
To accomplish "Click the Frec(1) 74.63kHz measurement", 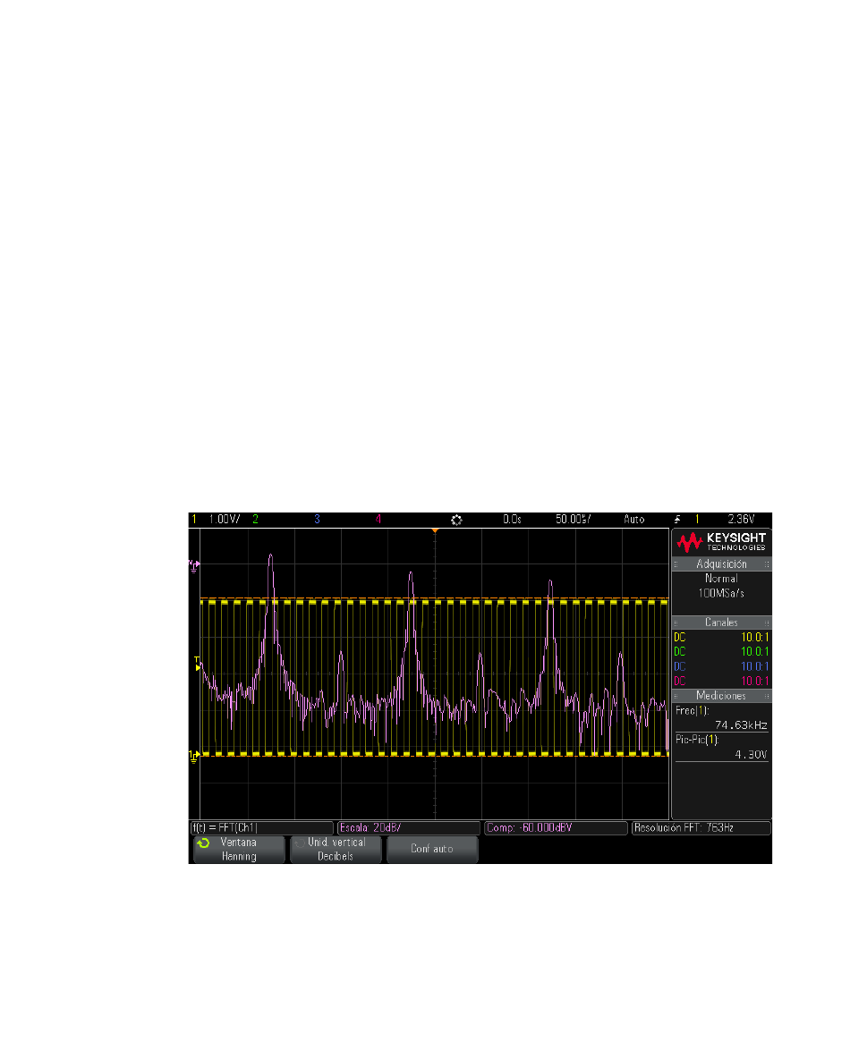I will tap(721, 718).
